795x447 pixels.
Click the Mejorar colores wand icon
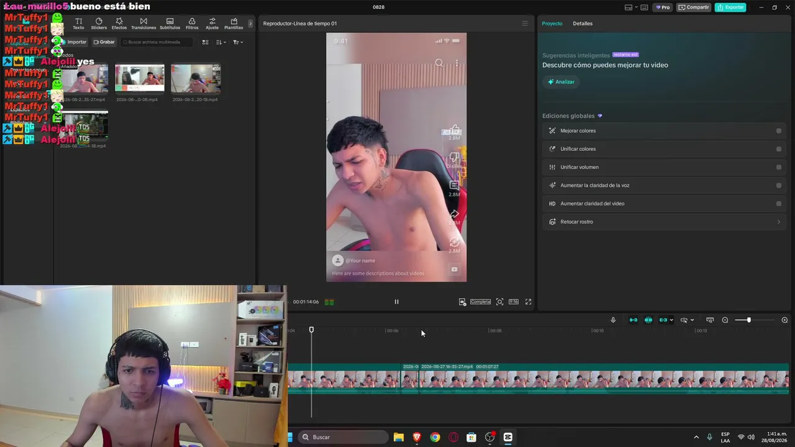pyautogui.click(x=552, y=131)
